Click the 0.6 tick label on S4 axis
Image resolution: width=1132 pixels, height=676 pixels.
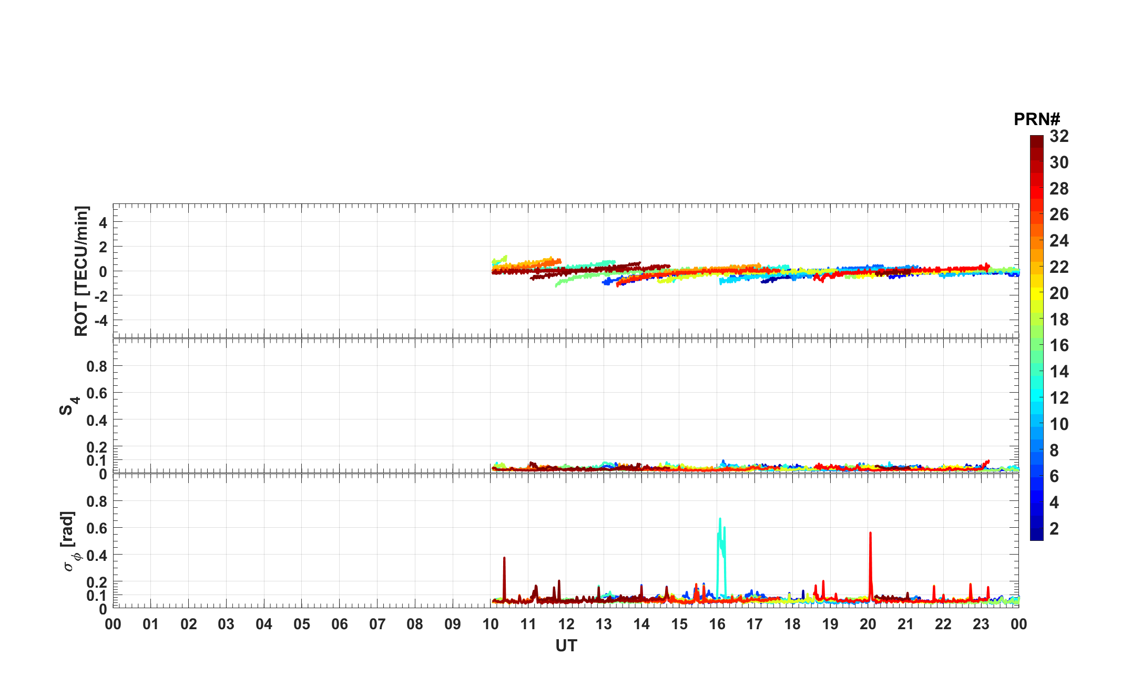tap(97, 393)
